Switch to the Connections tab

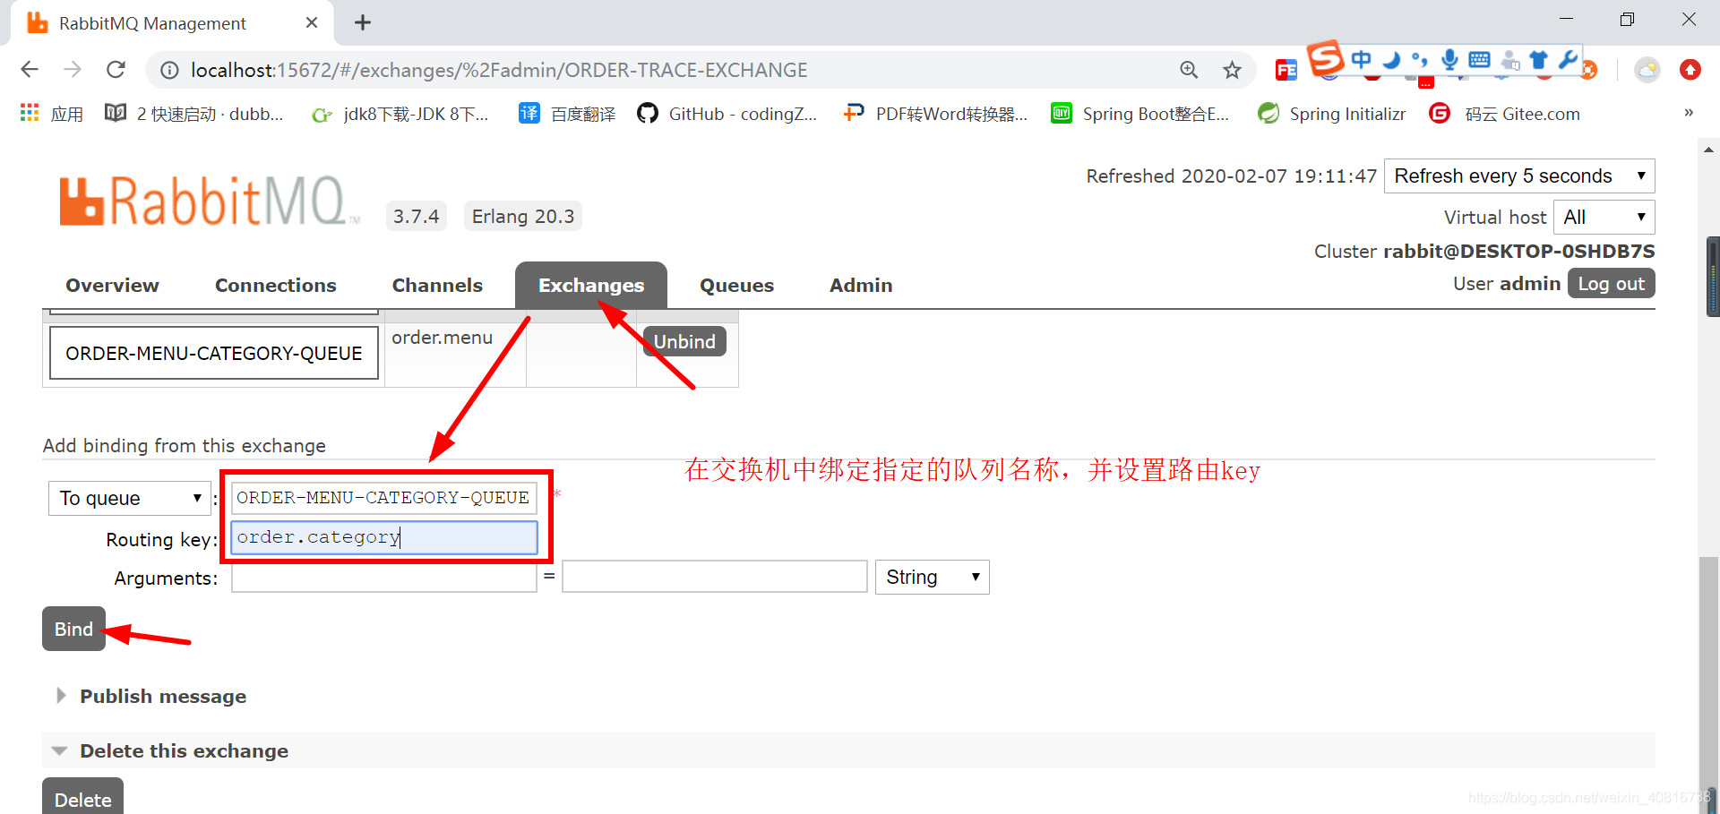(x=276, y=286)
